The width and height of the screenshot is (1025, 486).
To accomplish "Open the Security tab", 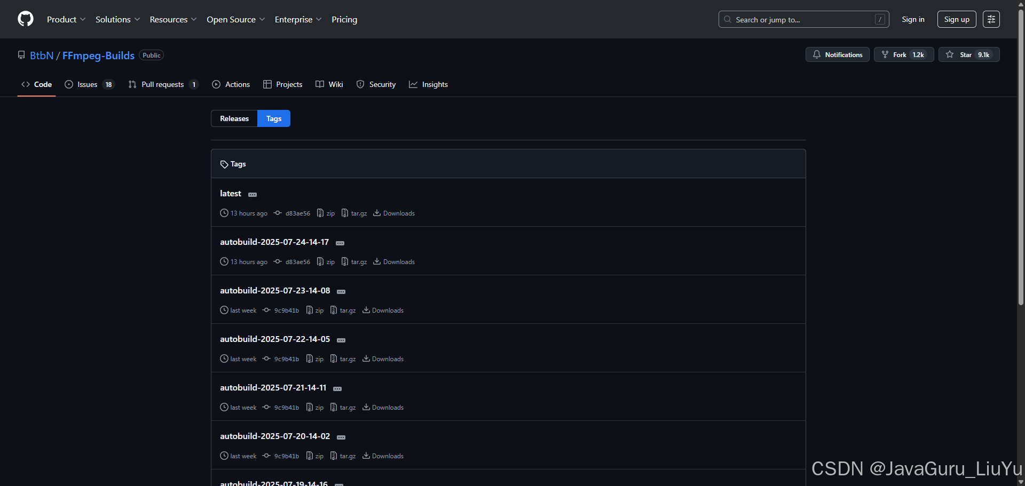I will click(x=376, y=84).
